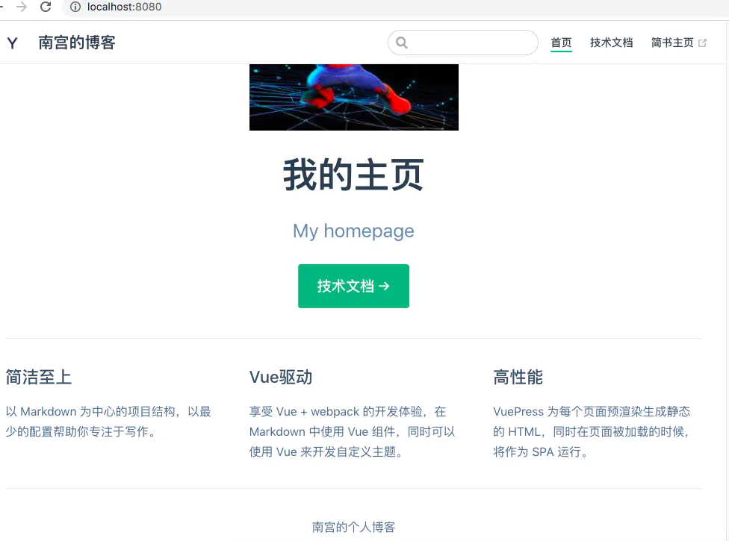
Task: Click the hero image of the colorful figure
Action: tap(354, 97)
